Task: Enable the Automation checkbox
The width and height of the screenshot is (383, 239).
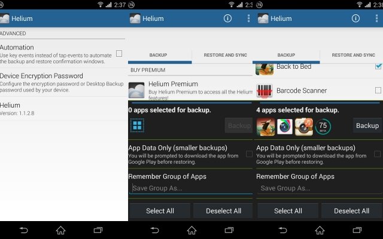Action: tap(119, 53)
